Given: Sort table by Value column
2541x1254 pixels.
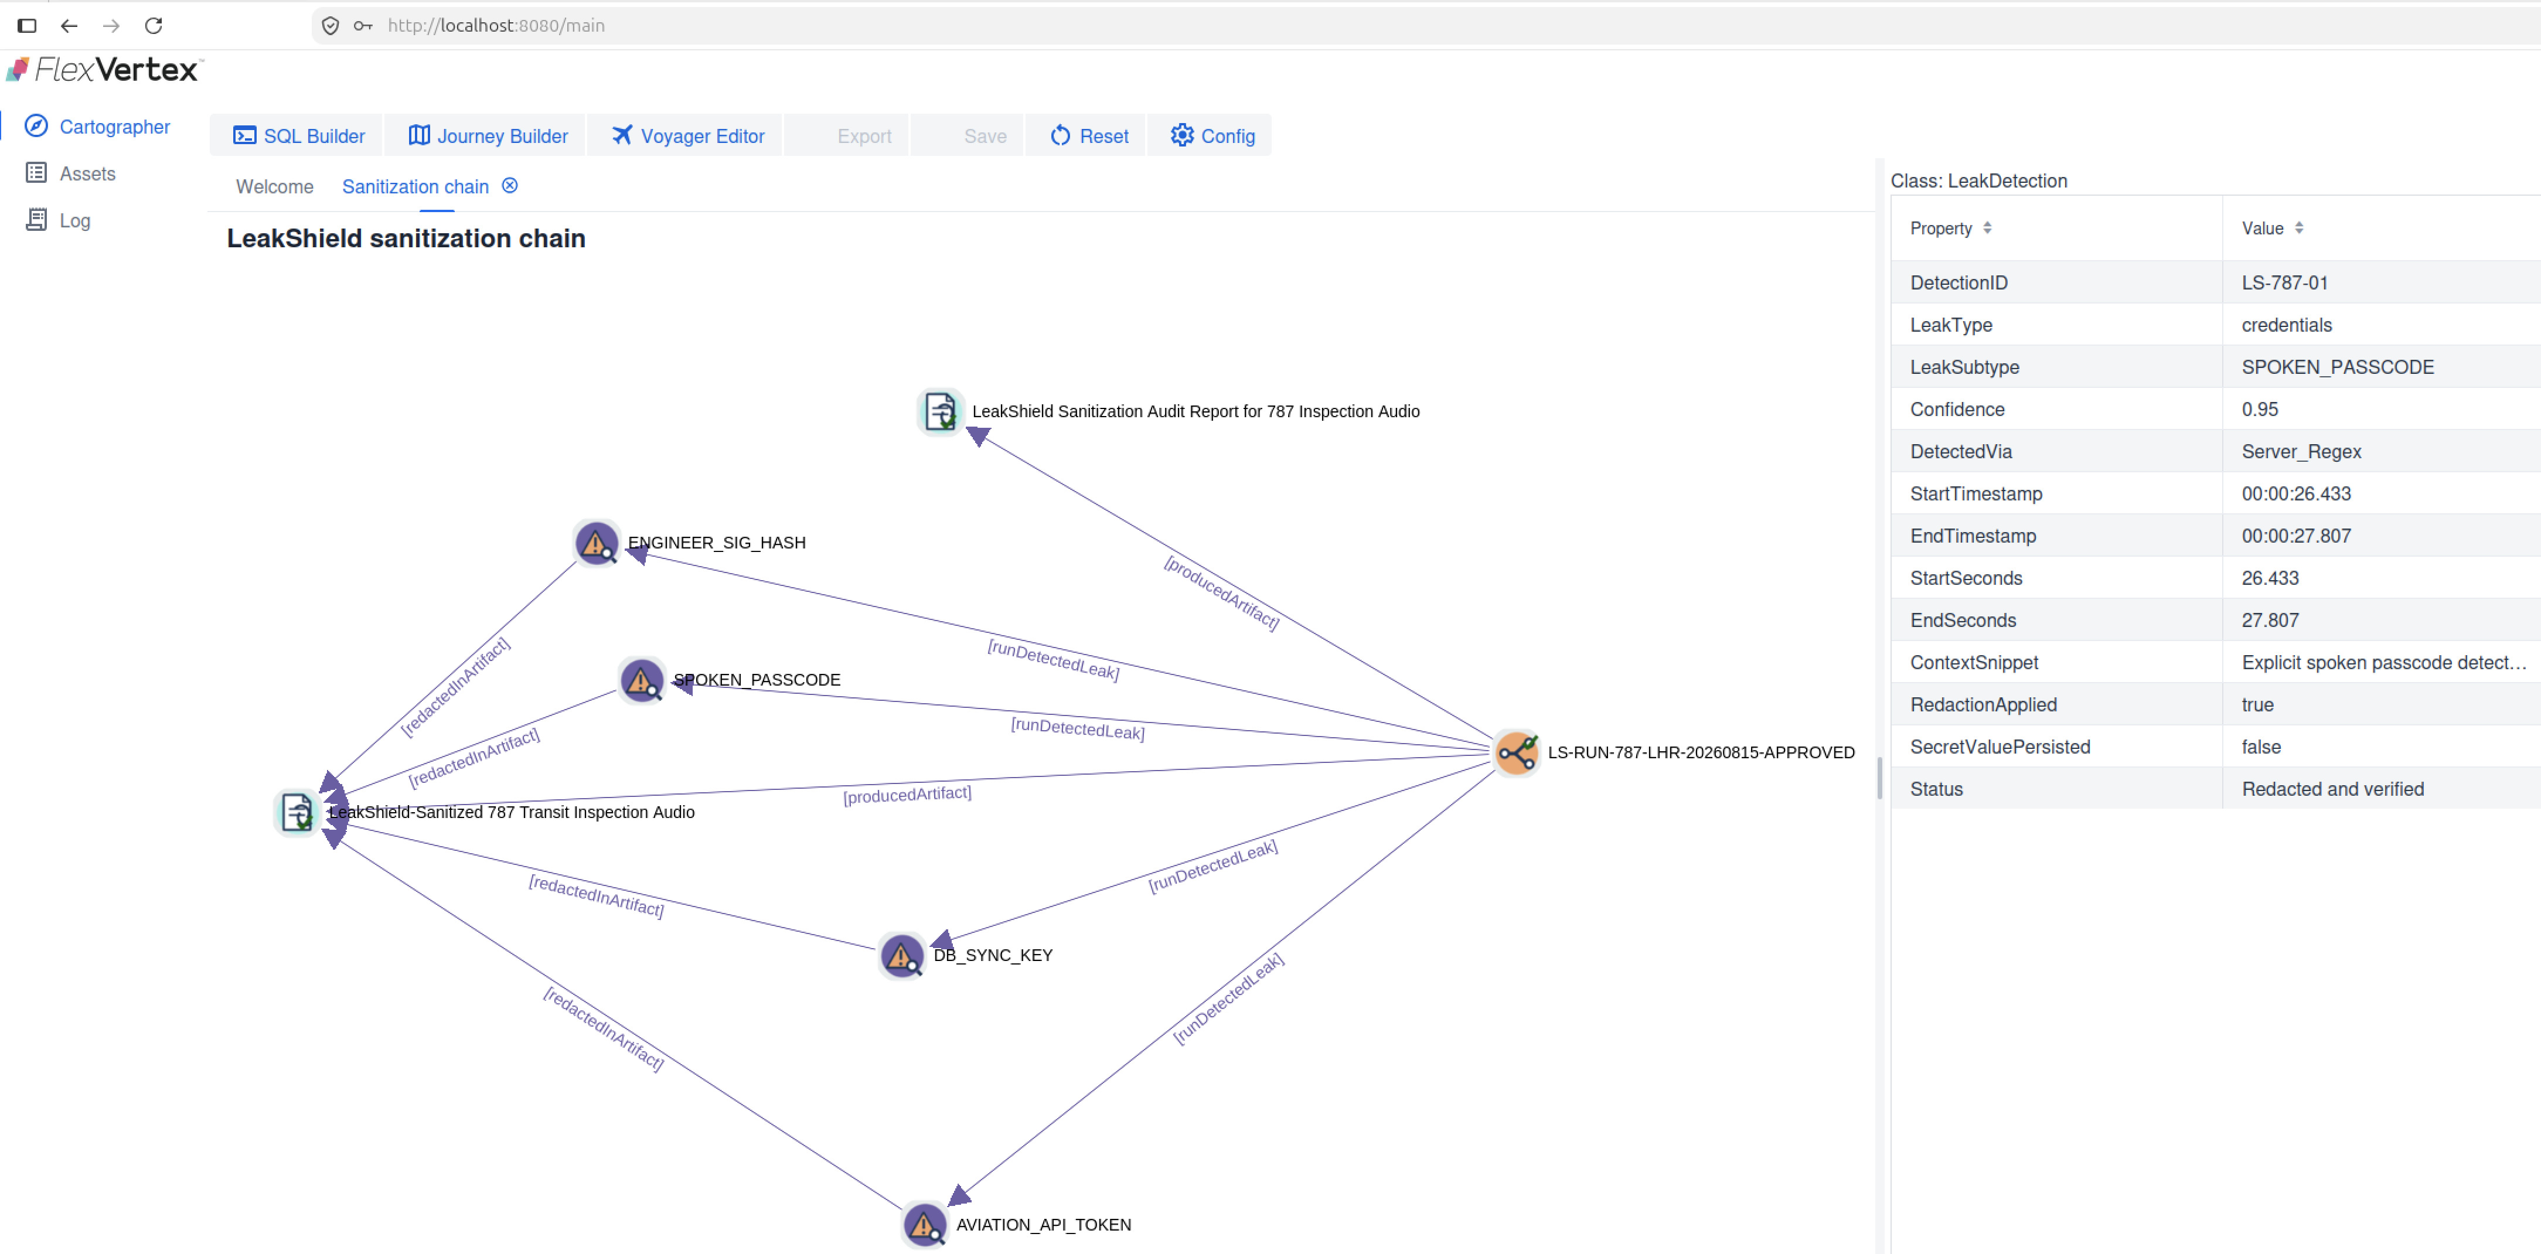Looking at the screenshot, I should click(2298, 228).
